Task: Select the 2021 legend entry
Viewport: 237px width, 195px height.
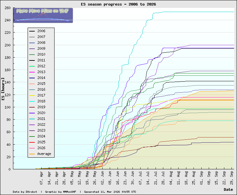Action: click(41, 119)
